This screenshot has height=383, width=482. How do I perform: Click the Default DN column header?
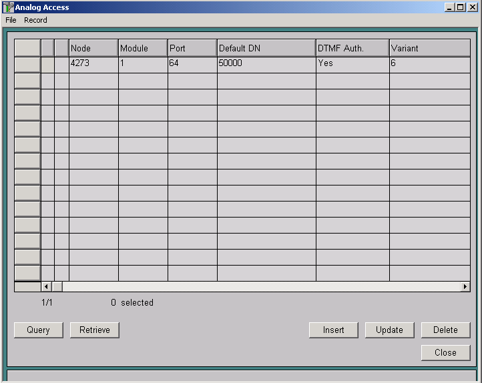(x=266, y=48)
